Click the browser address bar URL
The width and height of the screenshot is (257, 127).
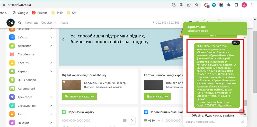coord(19,5)
